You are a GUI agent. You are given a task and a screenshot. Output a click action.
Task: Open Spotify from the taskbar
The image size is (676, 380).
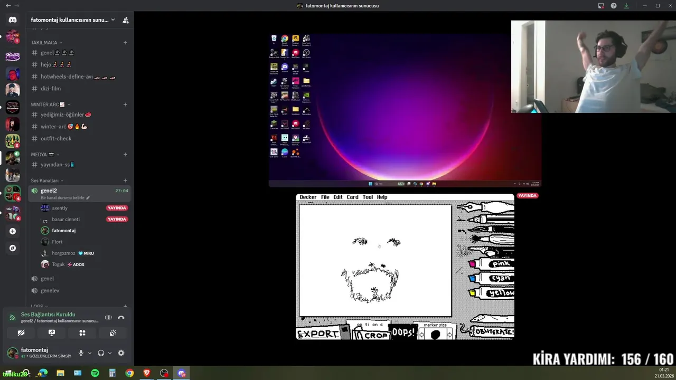(x=95, y=373)
